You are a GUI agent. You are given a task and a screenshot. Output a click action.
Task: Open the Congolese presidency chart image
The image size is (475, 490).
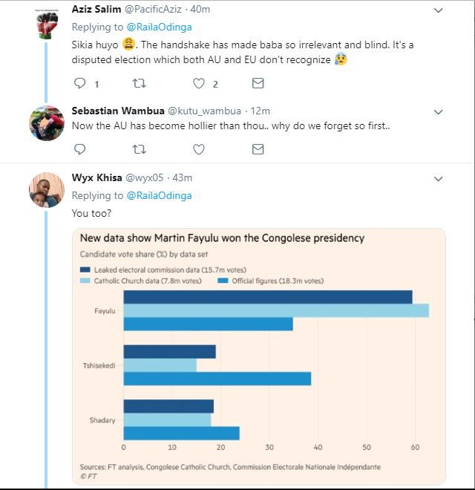coord(259,356)
